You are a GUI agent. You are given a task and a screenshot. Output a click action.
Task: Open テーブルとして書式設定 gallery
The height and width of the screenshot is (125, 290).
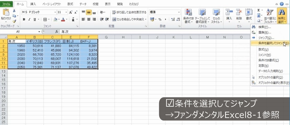point(202,16)
